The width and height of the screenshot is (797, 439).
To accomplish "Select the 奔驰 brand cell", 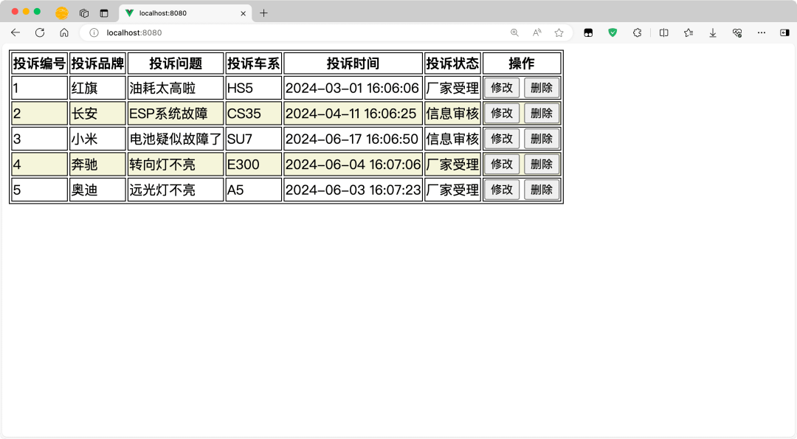I will click(x=97, y=164).
